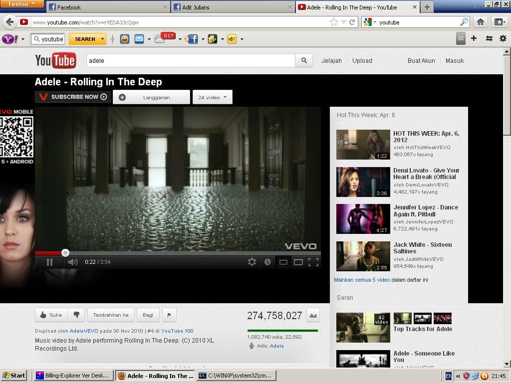Switch to the Adit Julians tab
Screen dimensions: 511x383
pos(233,7)
